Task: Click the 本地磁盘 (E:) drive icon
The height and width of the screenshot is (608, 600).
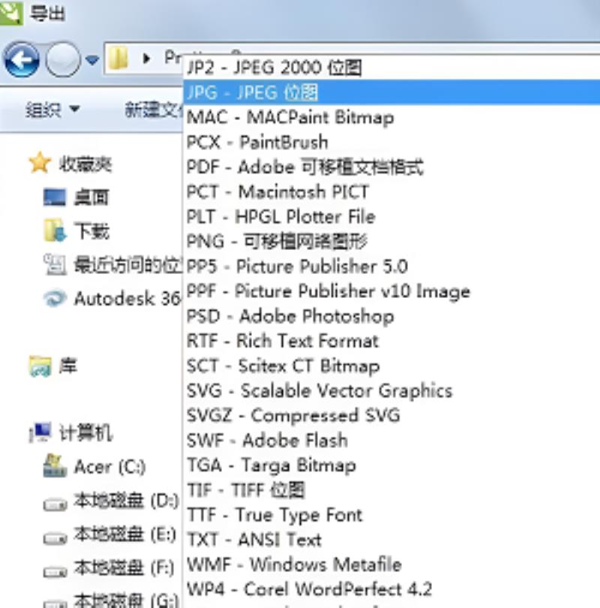Action: click(x=55, y=538)
